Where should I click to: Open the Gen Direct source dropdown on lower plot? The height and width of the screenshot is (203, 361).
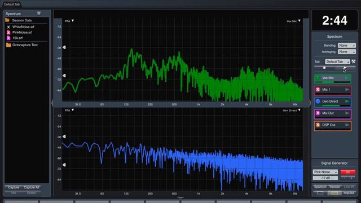pyautogui.click(x=292, y=111)
